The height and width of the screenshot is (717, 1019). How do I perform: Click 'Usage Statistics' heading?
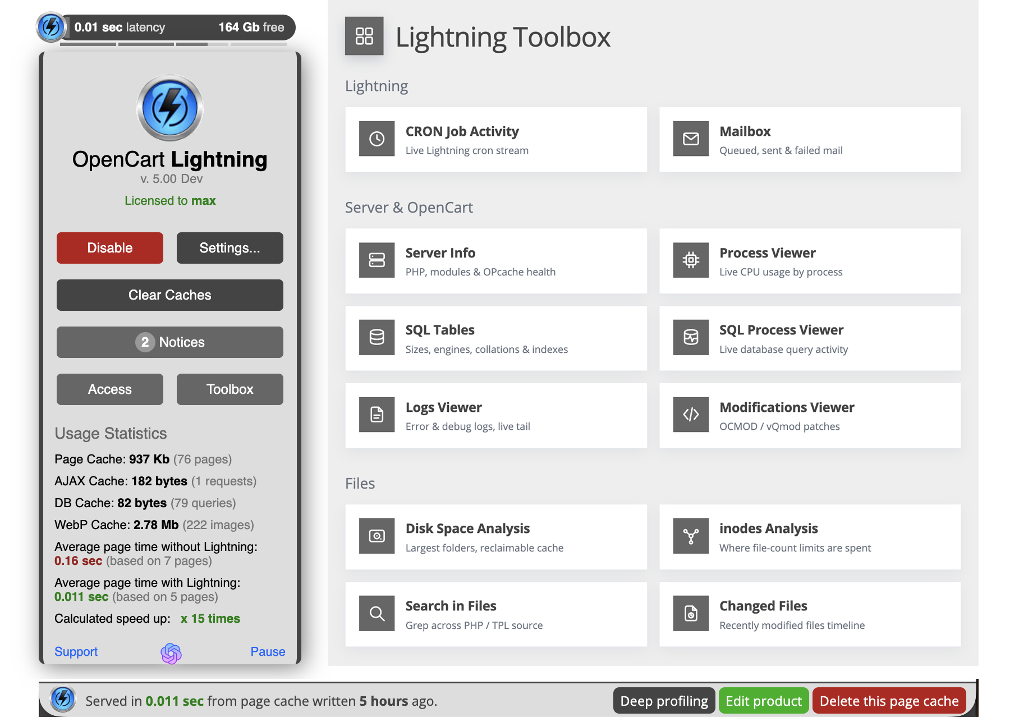coord(111,433)
